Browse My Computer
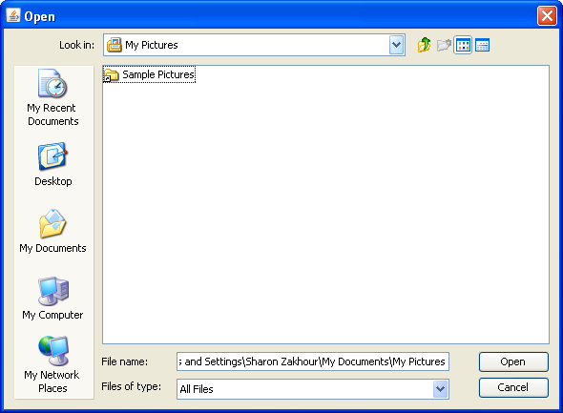Screen dimensions: 563x413 (x=53, y=299)
